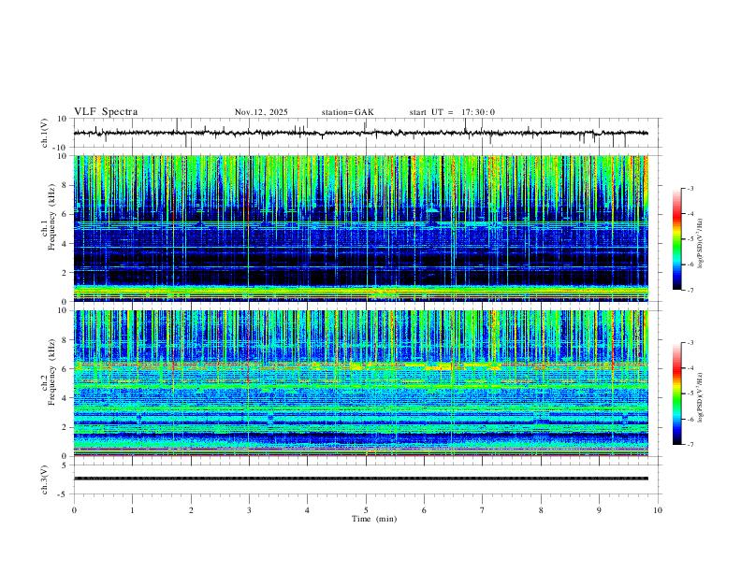Click the "-5" tick on ch.1 colorbar
Screen dimensions: 741x572
pyautogui.click(x=690, y=239)
